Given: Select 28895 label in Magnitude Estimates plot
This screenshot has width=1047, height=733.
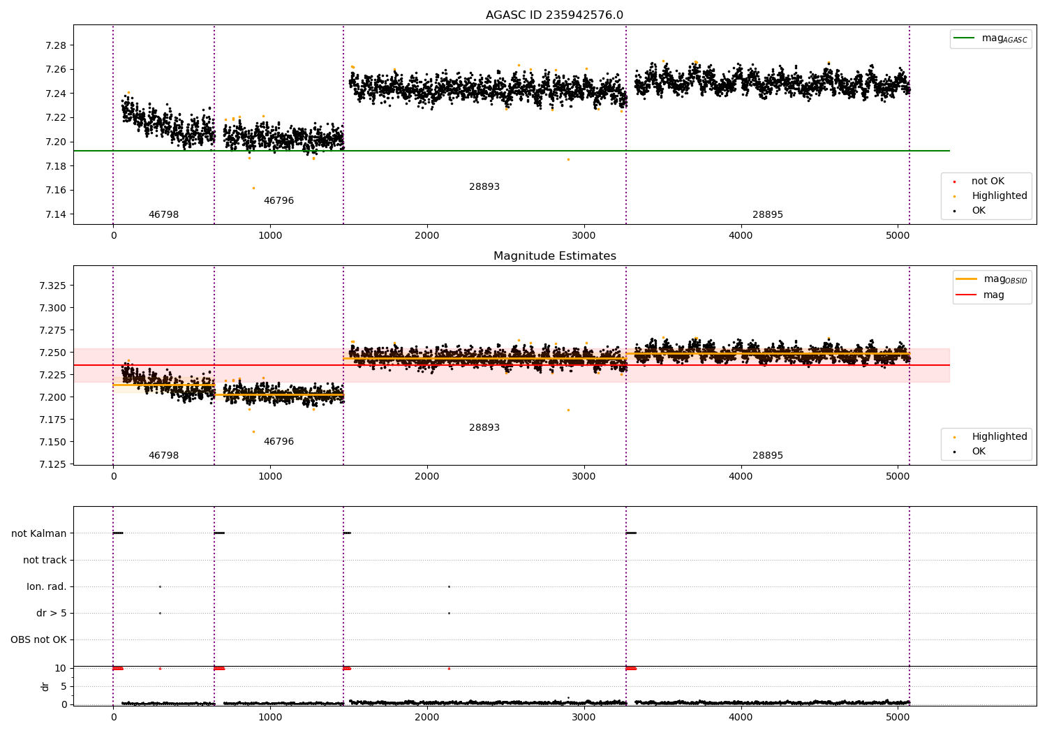Looking at the screenshot, I should tap(768, 456).
